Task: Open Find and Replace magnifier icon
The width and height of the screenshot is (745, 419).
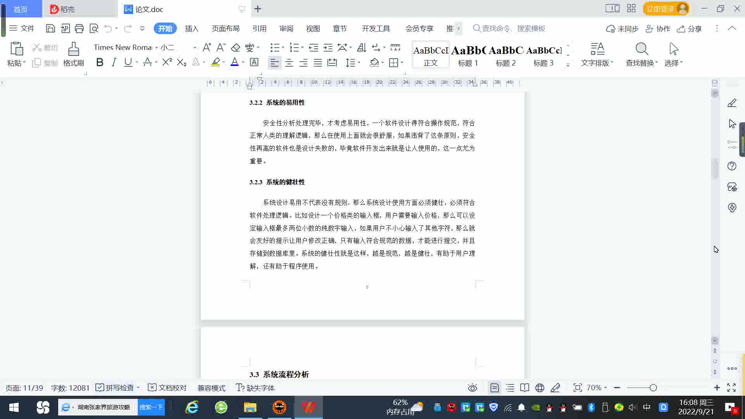Action: pyautogui.click(x=642, y=49)
